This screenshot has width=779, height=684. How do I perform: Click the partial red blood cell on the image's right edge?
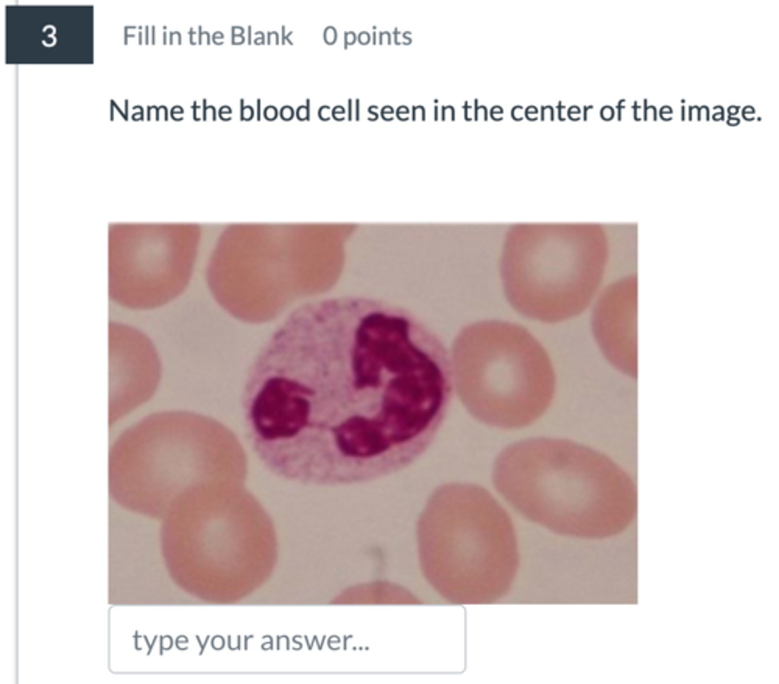pos(618,325)
